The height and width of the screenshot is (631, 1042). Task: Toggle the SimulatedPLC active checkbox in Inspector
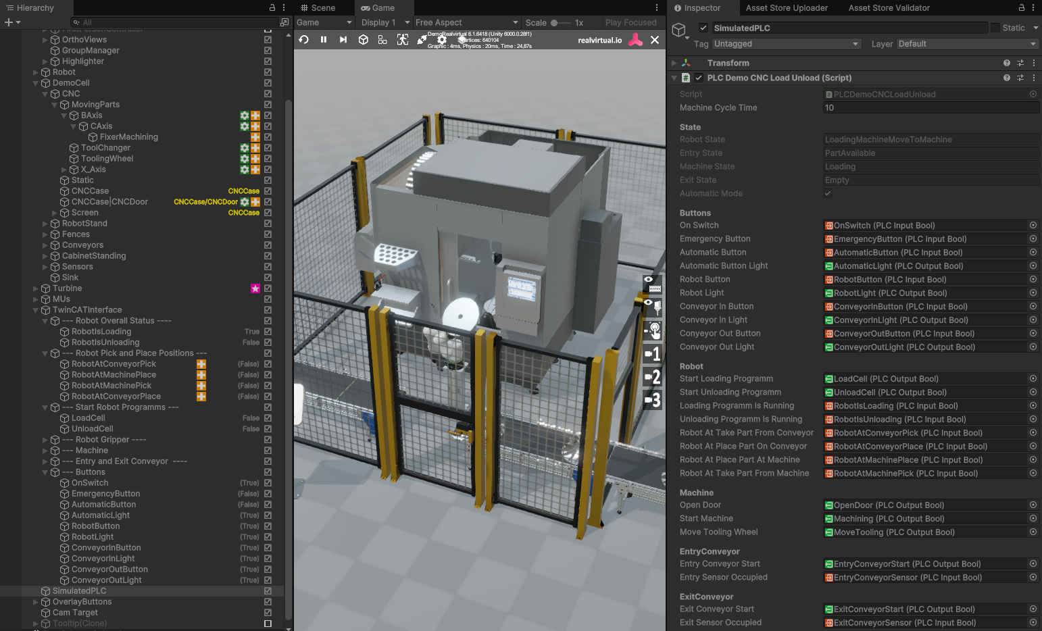pos(703,28)
